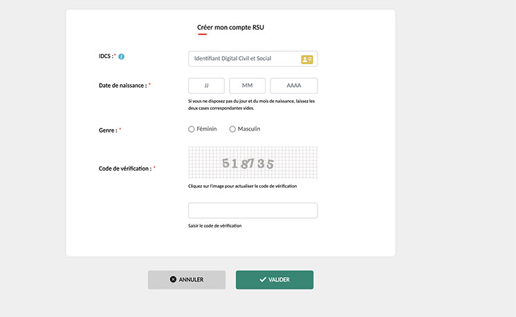This screenshot has height=317, width=516.
Task: Click the Code de vérification label
Action: coord(125,169)
